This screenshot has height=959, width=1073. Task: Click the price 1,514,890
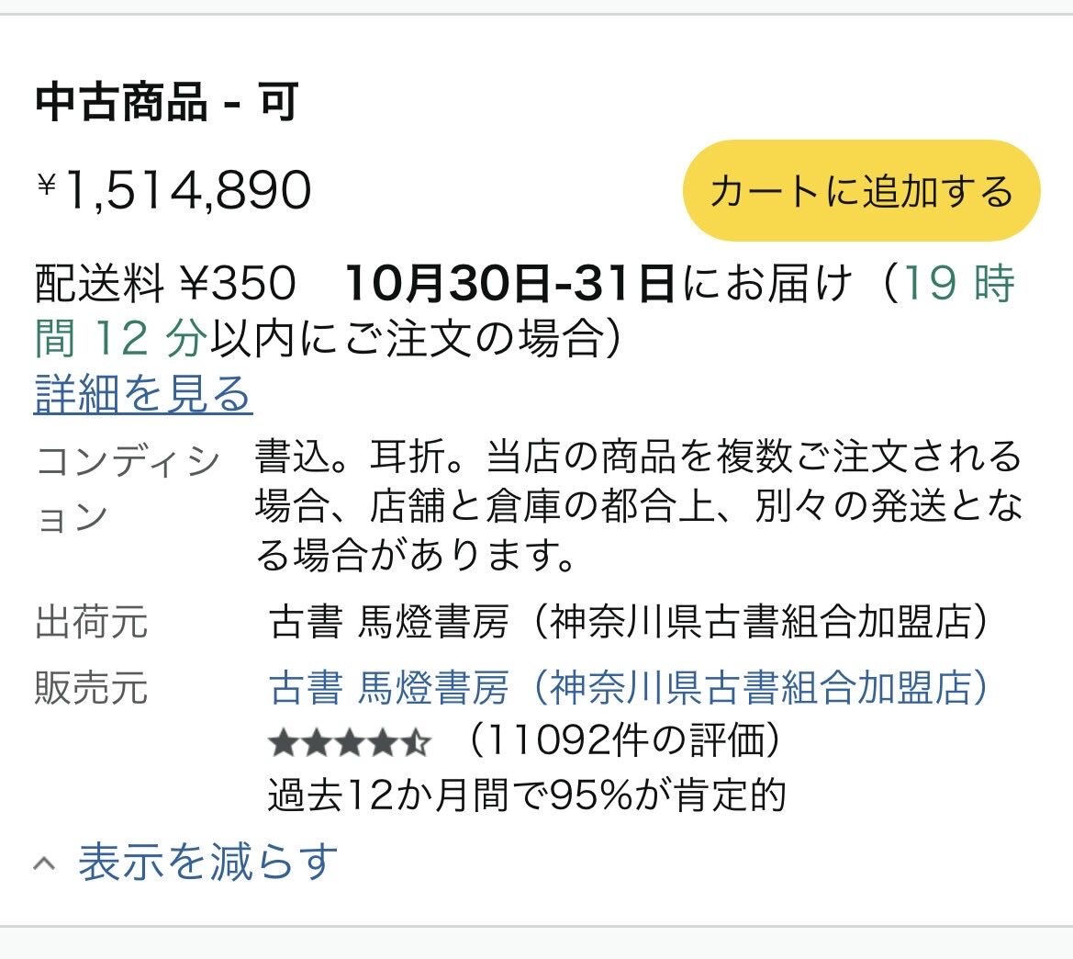tap(187, 191)
